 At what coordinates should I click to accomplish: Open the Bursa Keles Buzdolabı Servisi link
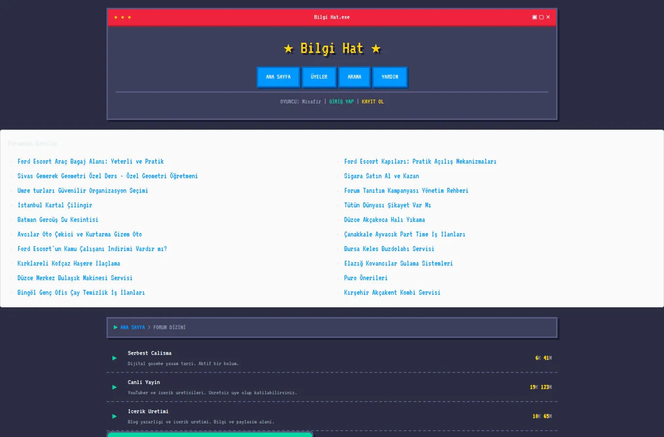[x=389, y=249]
